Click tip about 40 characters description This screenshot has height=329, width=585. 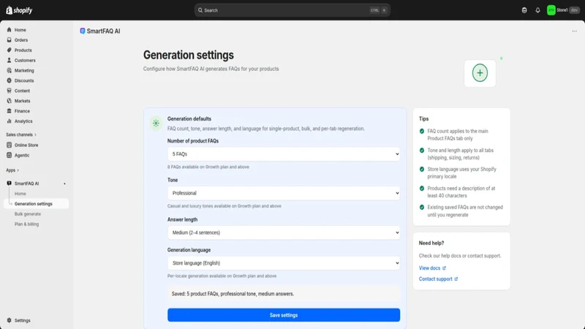[x=461, y=192]
